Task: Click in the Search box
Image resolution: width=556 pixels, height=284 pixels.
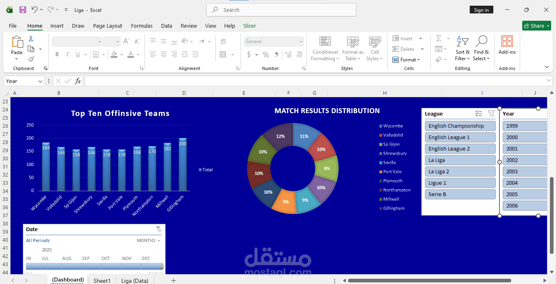Action: click(x=281, y=10)
